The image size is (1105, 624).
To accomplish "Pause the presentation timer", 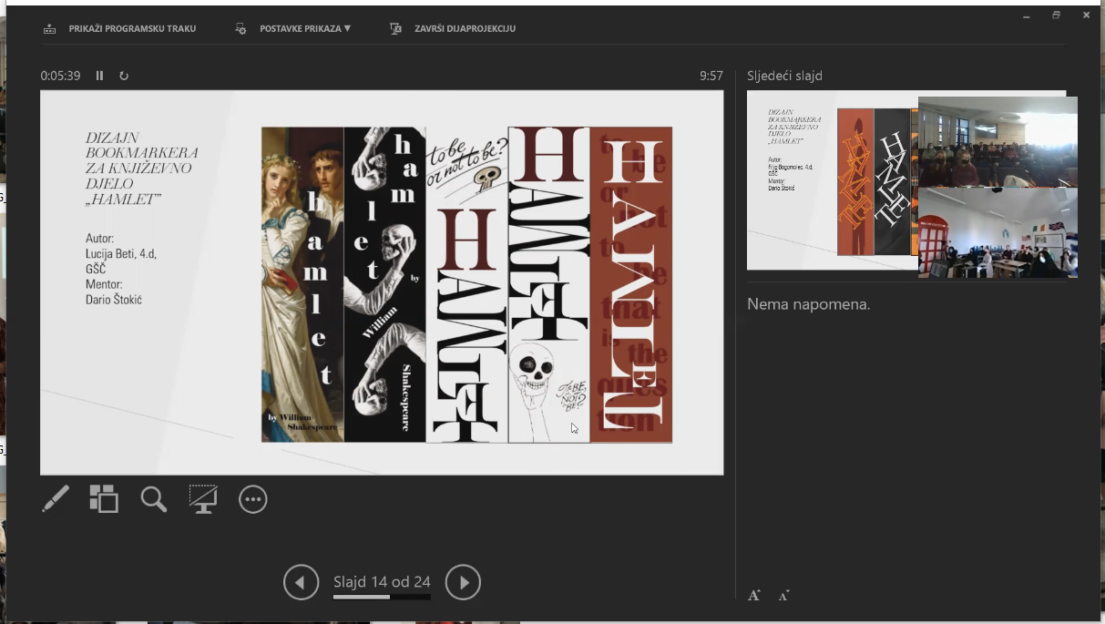I will tap(100, 76).
